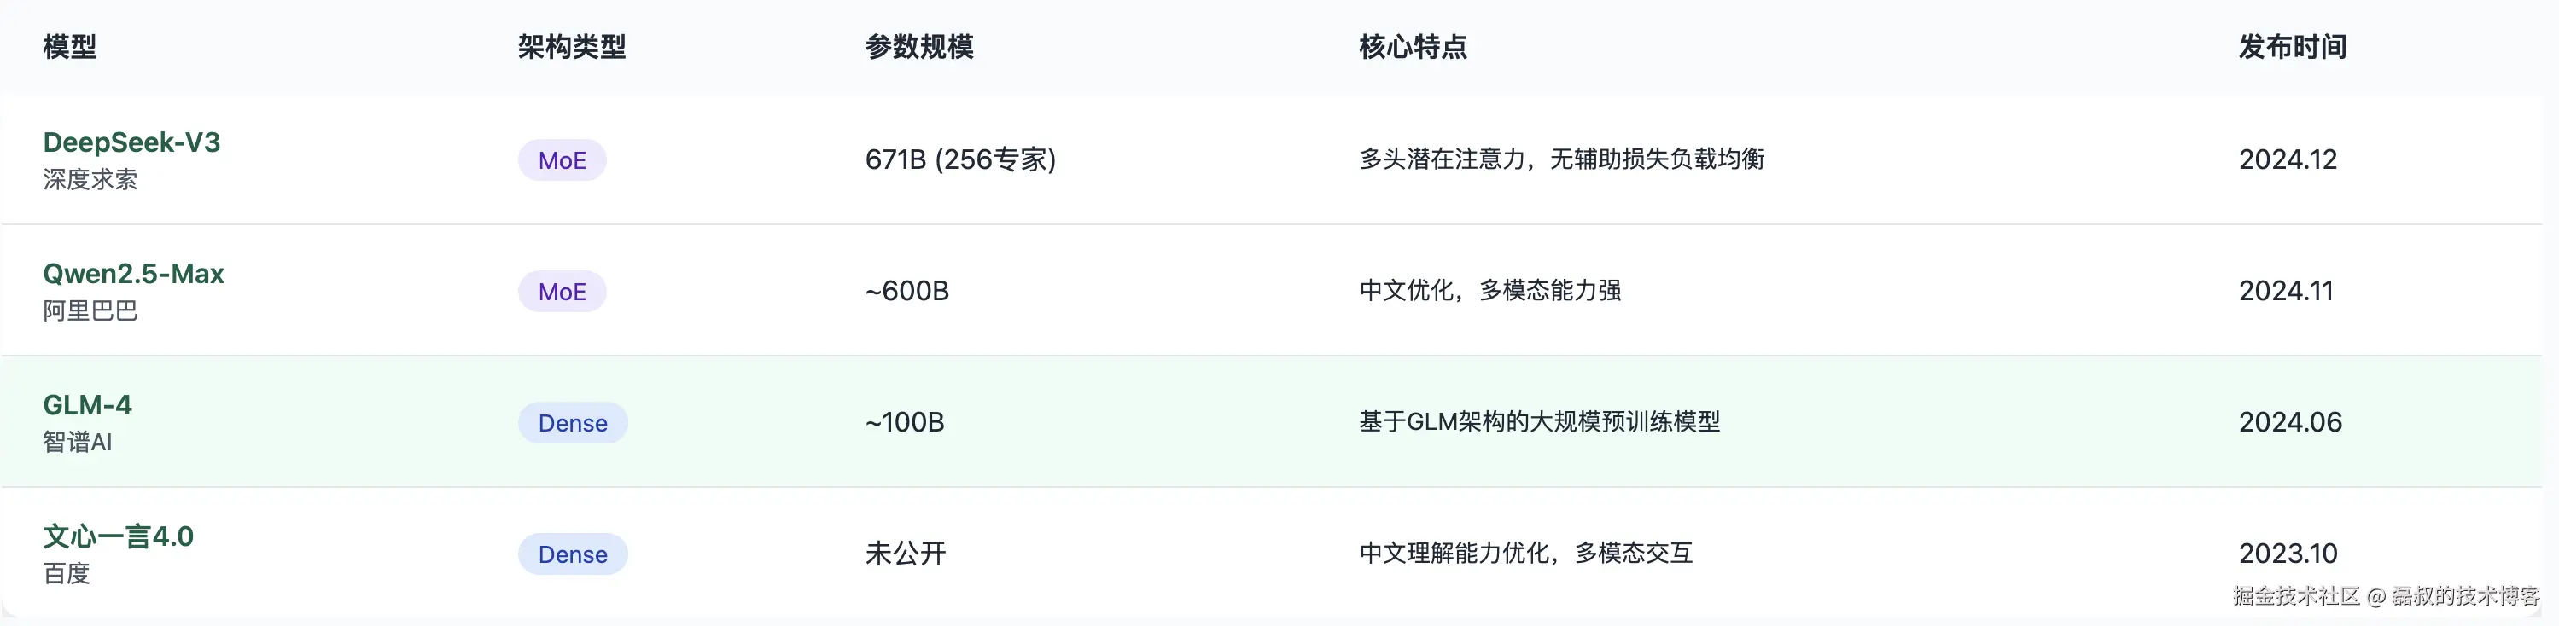This screenshot has width=2559, height=626.
Task: Click the 模型 column header
Action: tap(69, 47)
